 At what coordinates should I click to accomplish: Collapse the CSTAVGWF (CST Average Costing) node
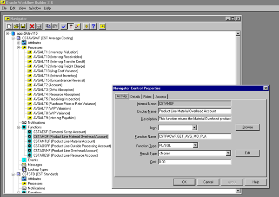(13, 38)
